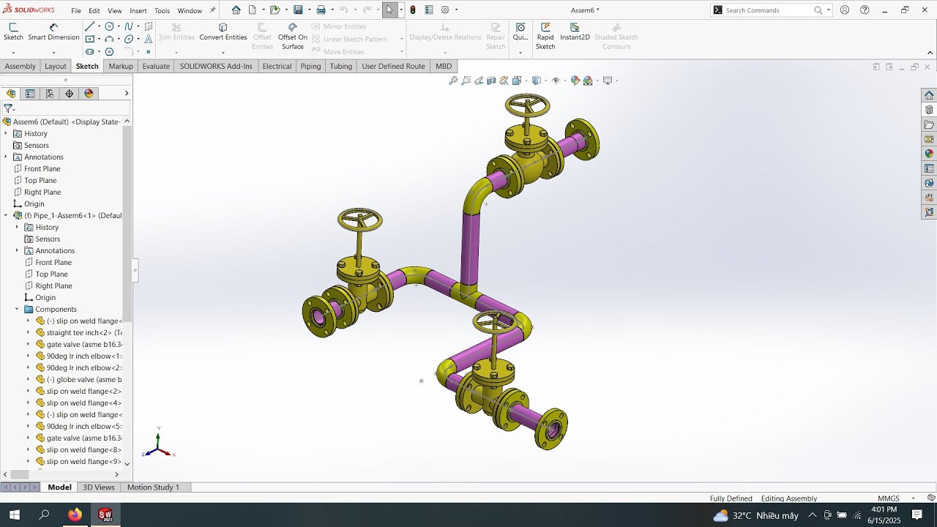
Task: Click Offset On Surface tool
Action: click(x=293, y=37)
